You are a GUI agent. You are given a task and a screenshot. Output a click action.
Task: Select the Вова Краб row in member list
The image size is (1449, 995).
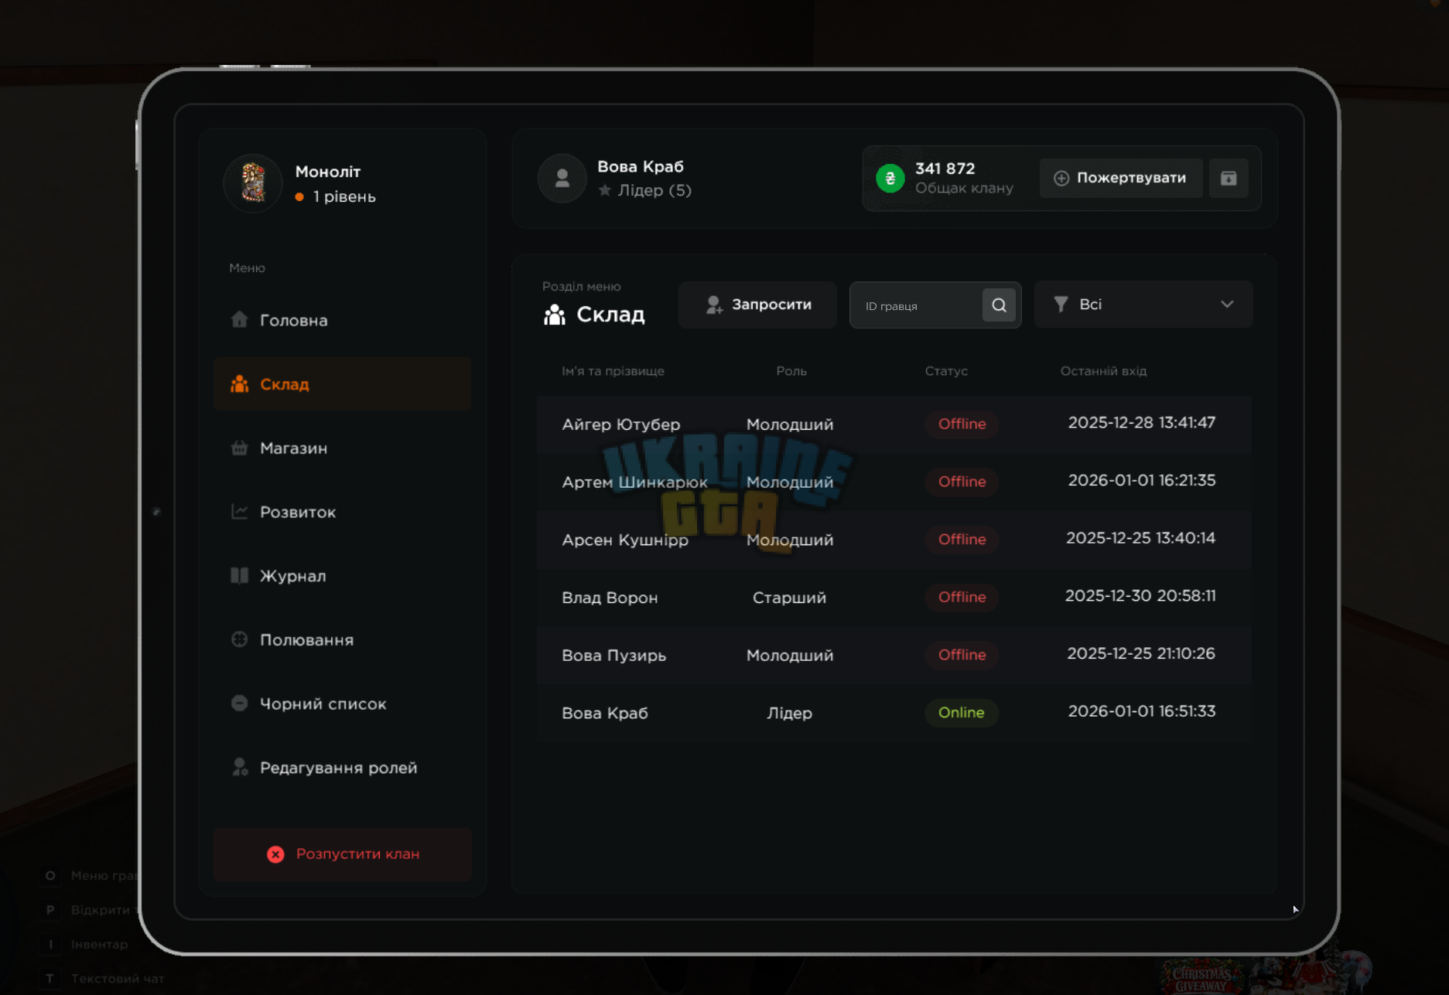(x=894, y=713)
